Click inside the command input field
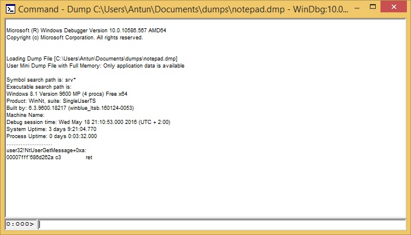 pos(222,224)
